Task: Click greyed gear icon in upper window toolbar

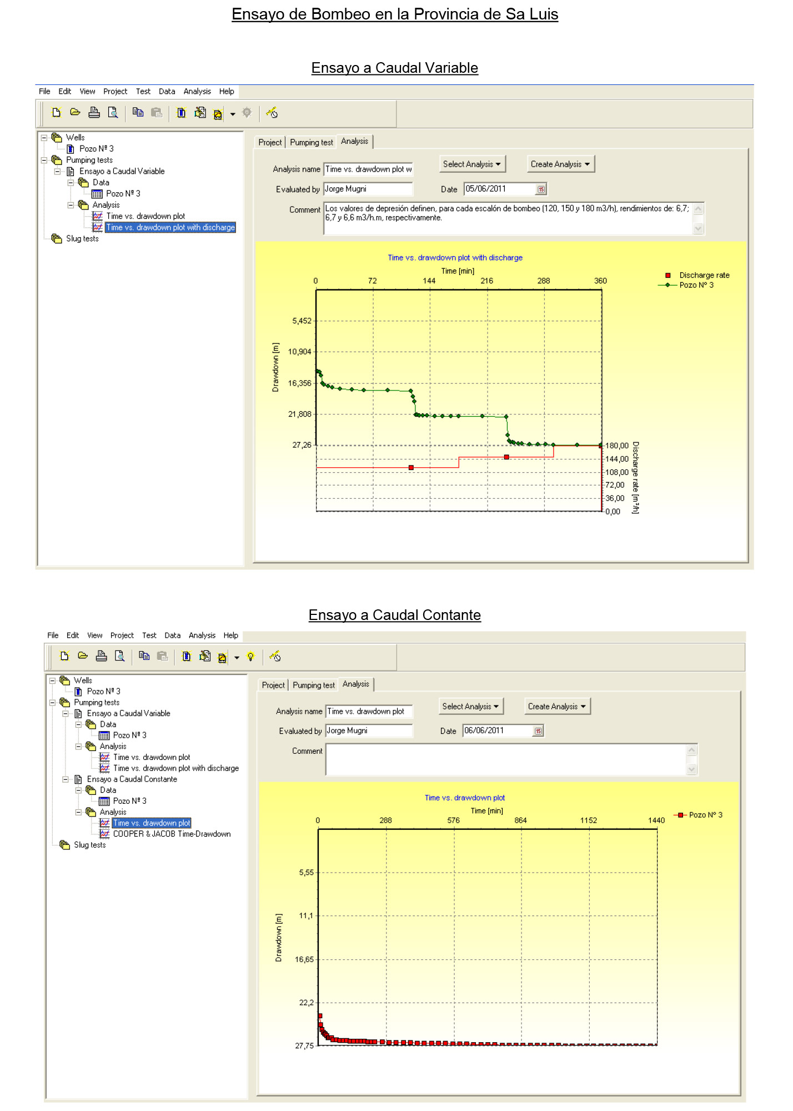Action: [247, 112]
